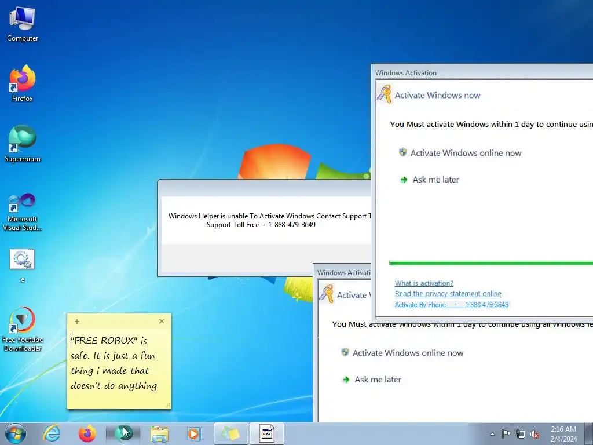Click the sticky note resize grip

[168, 406]
